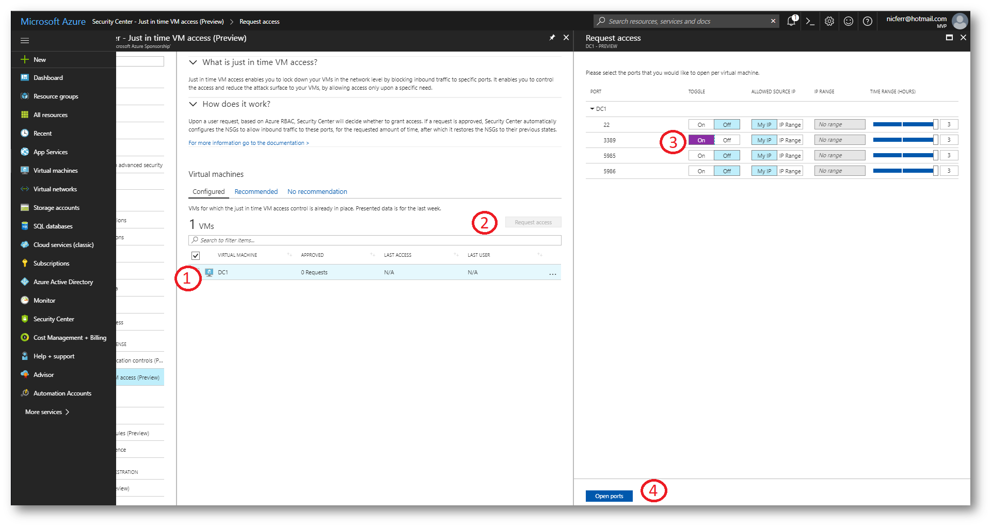Select IP Range for port 5986

point(790,171)
